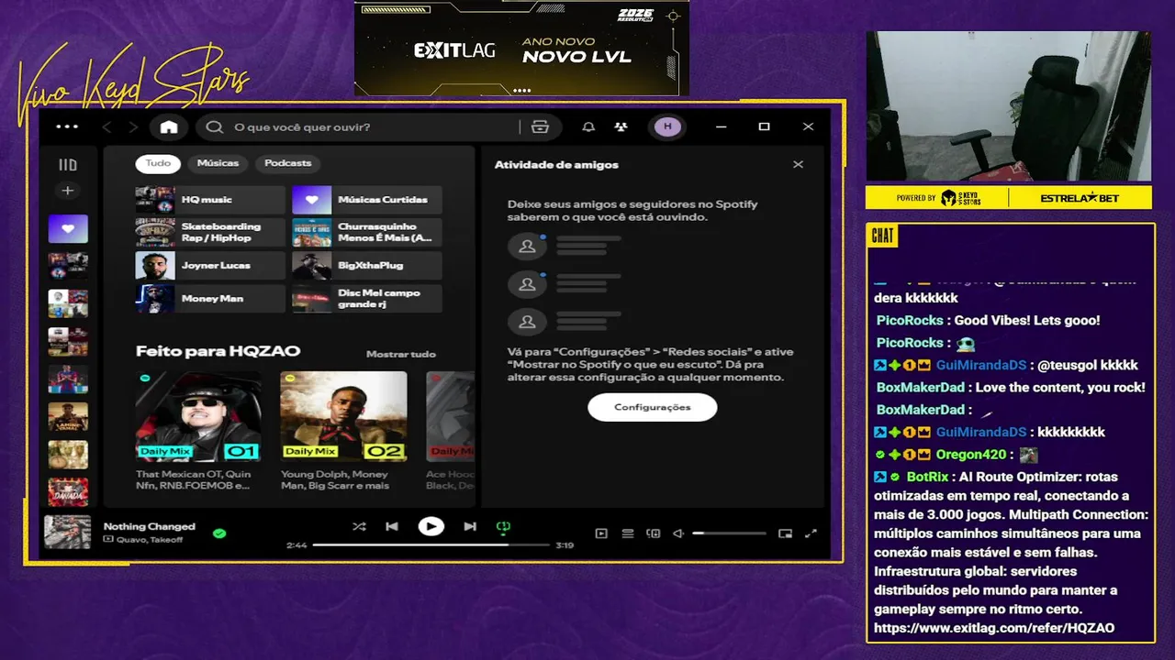Viewport: 1175px width, 660px height.
Task: Open the miniplayer icon
Action: (785, 533)
